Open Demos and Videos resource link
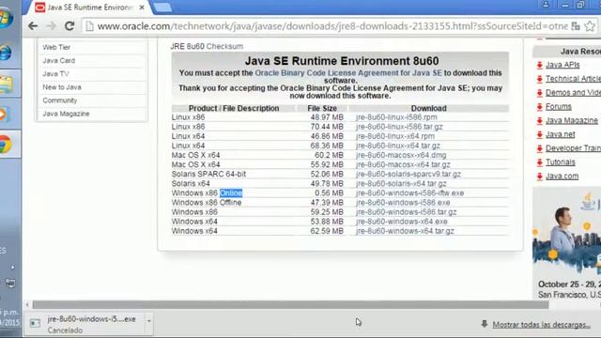The height and width of the screenshot is (338, 601). click(573, 92)
